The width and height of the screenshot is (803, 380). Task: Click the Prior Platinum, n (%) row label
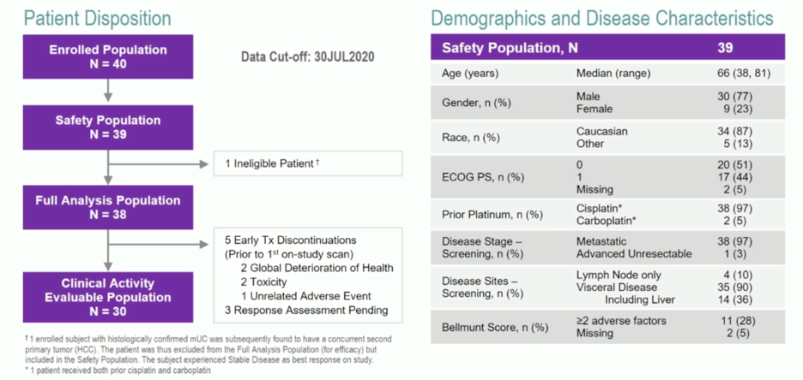click(492, 215)
